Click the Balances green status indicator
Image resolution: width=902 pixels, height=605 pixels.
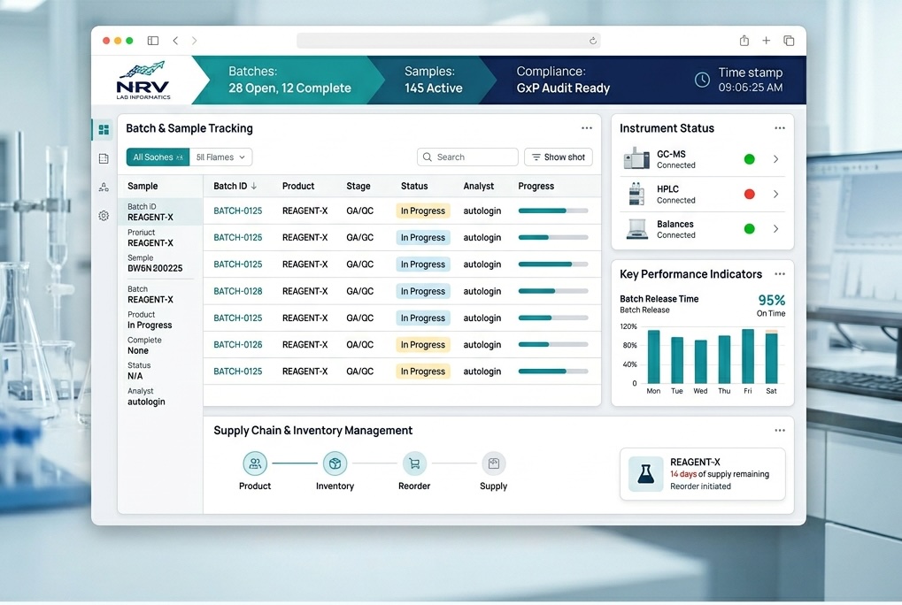tap(749, 229)
